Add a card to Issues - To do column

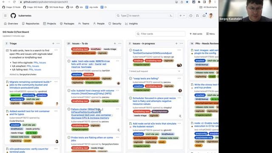tap(115, 43)
